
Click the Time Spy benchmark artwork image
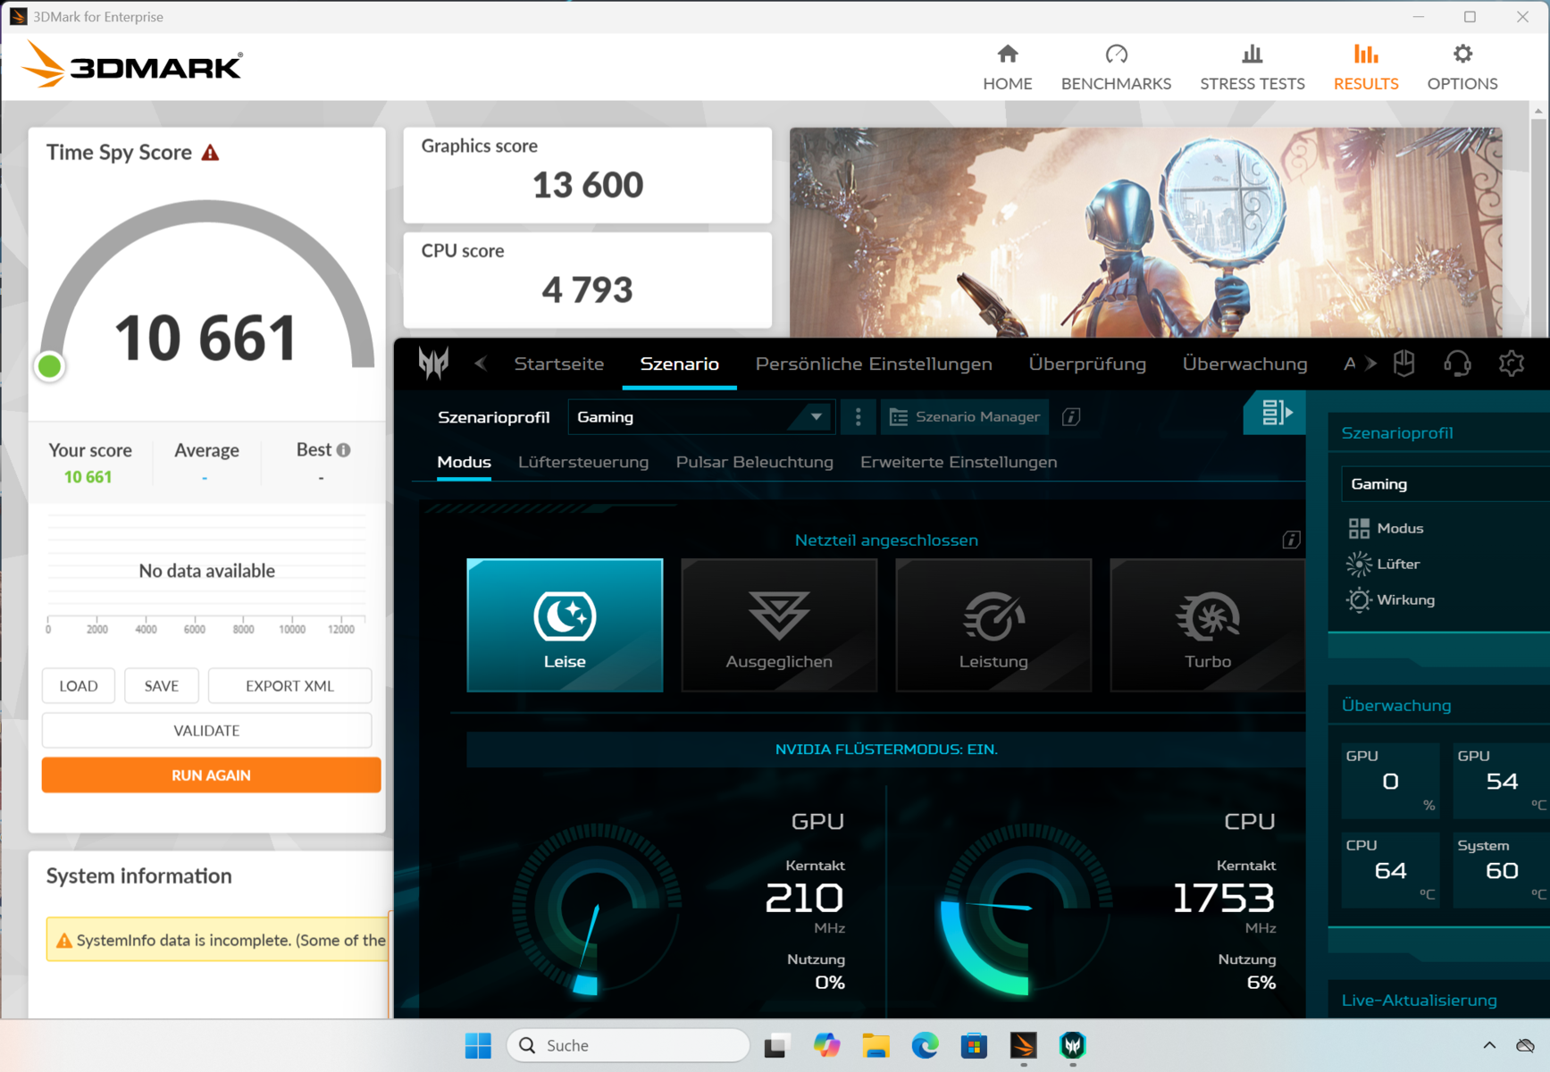pos(1145,232)
